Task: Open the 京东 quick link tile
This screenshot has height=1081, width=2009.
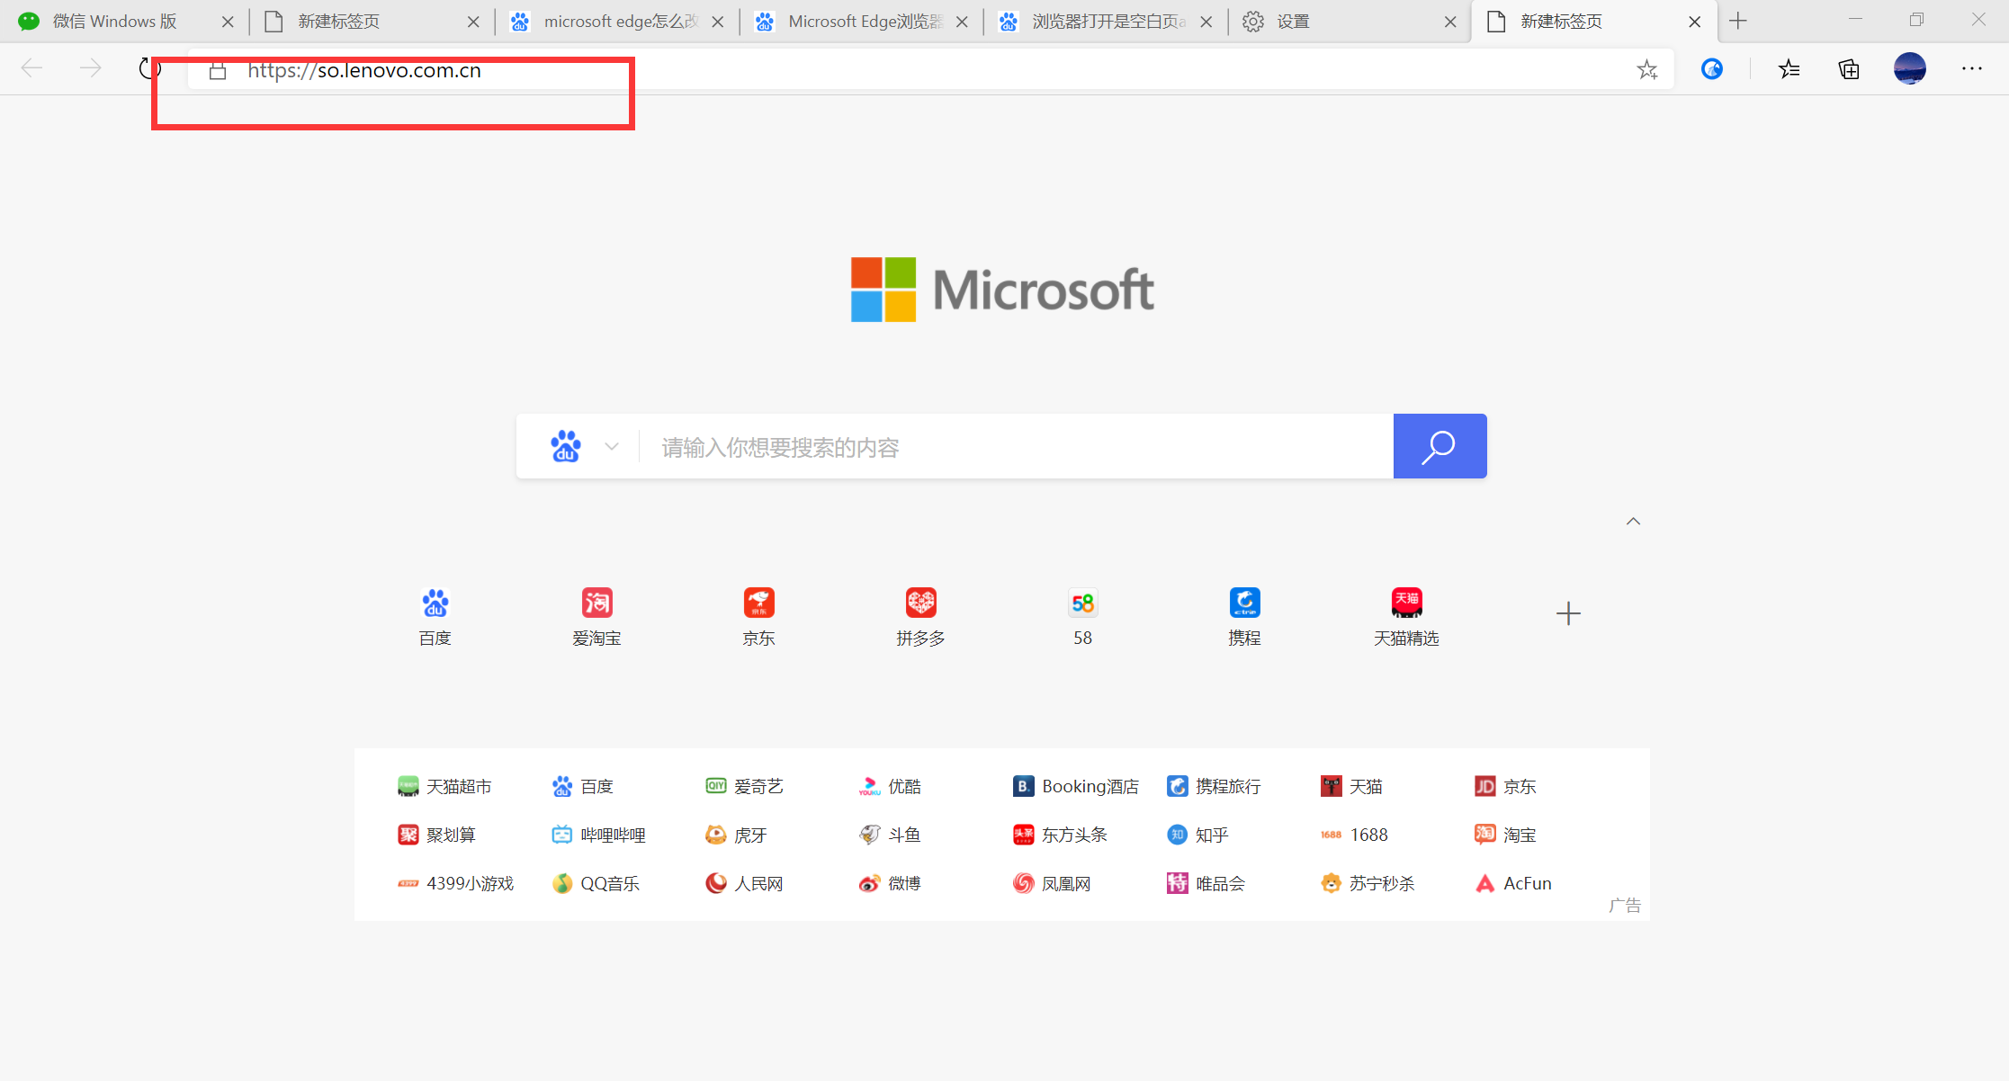Action: coord(759,617)
